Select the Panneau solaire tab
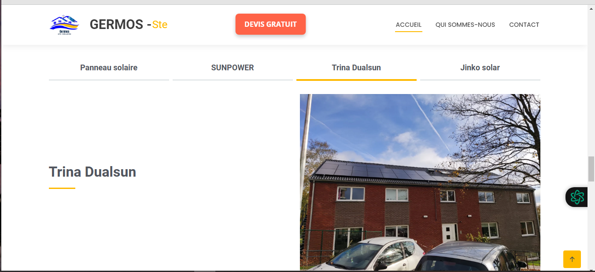 pyautogui.click(x=109, y=68)
